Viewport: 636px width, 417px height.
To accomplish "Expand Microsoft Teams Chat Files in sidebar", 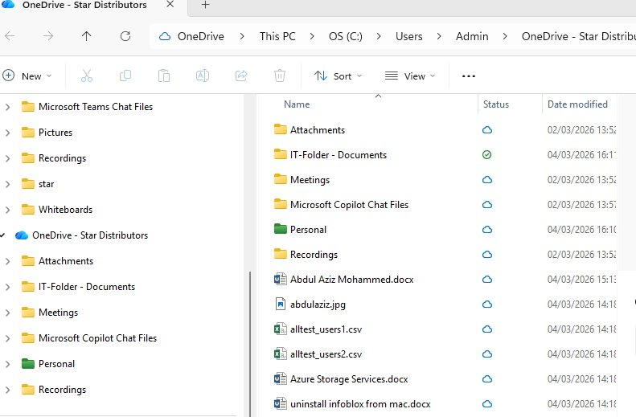I will (7, 107).
